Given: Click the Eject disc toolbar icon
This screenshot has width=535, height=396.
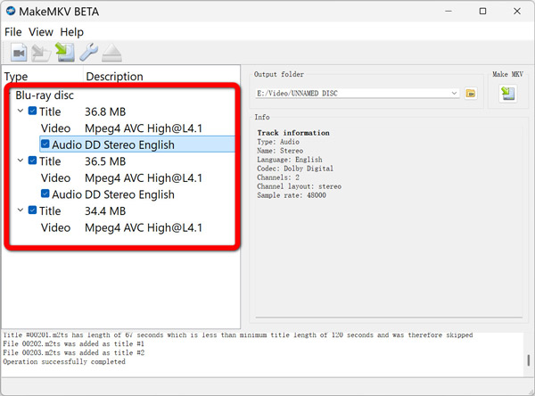Looking at the screenshot, I should 111,53.
